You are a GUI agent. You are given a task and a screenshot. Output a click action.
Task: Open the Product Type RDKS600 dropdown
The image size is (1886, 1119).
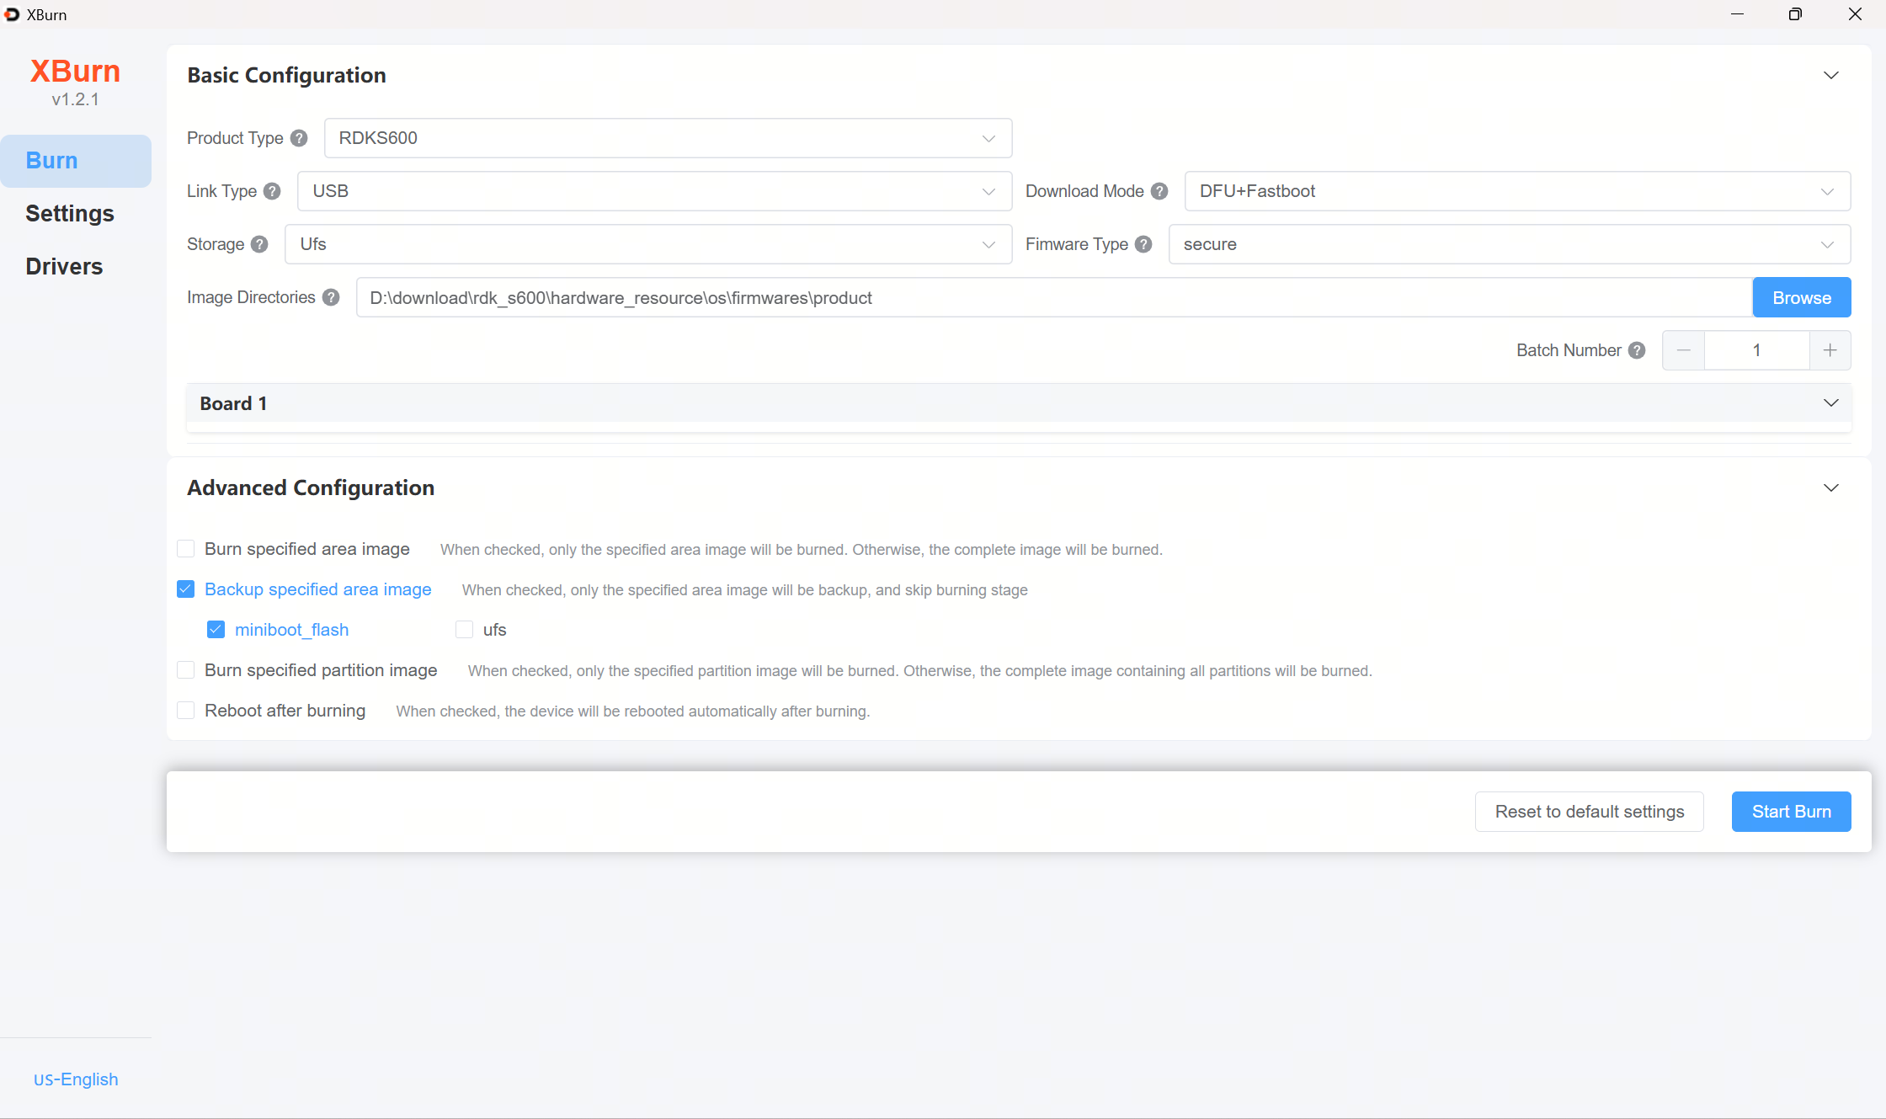[x=668, y=138]
